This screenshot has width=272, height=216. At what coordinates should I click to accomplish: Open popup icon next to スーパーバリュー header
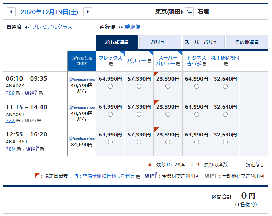178,64
